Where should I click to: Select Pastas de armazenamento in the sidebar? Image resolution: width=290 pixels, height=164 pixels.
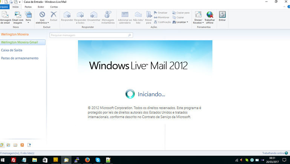(20, 58)
